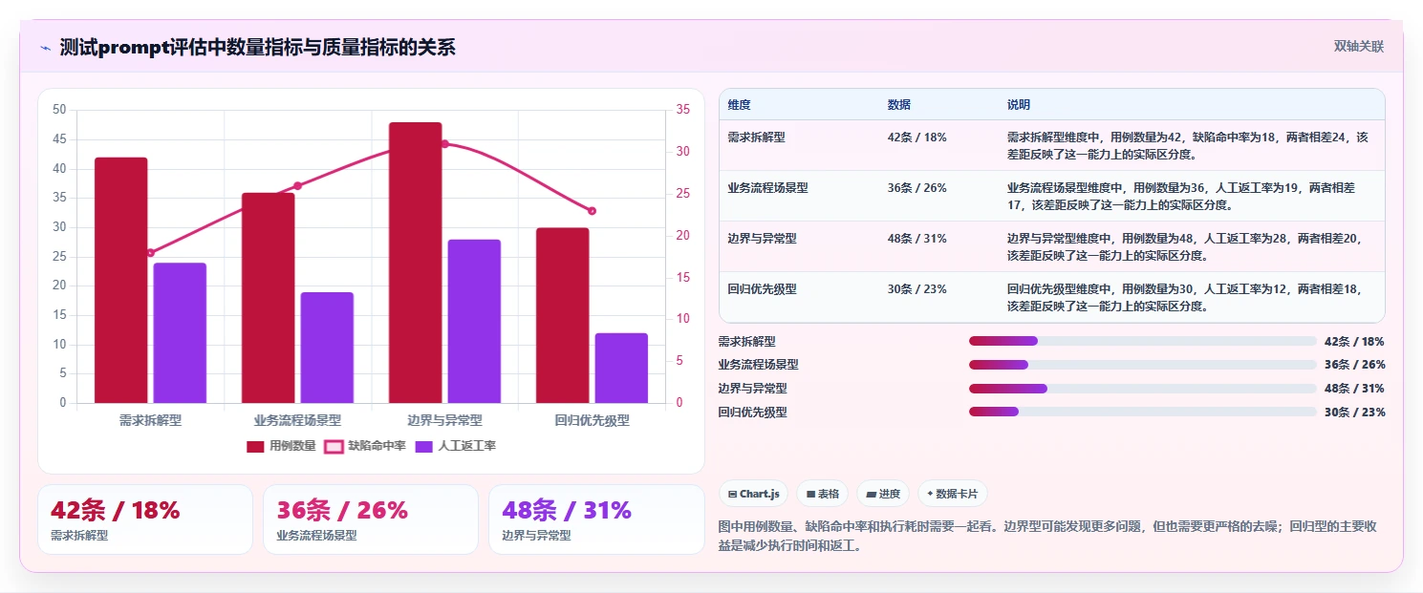Click the 进度 tag chip
This screenshot has height=593, width=1423.
coord(883,494)
